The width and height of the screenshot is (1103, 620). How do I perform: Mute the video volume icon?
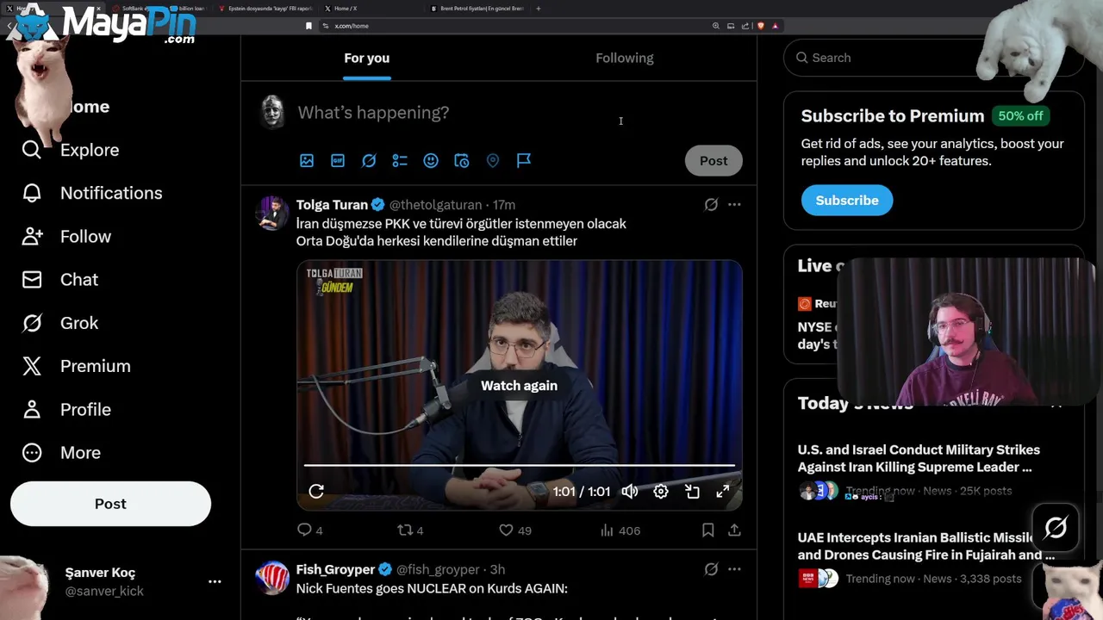tap(630, 491)
